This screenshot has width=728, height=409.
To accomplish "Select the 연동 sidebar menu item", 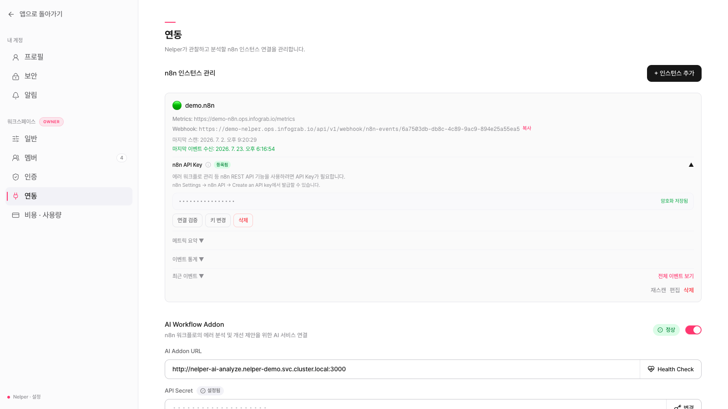I will (69, 196).
